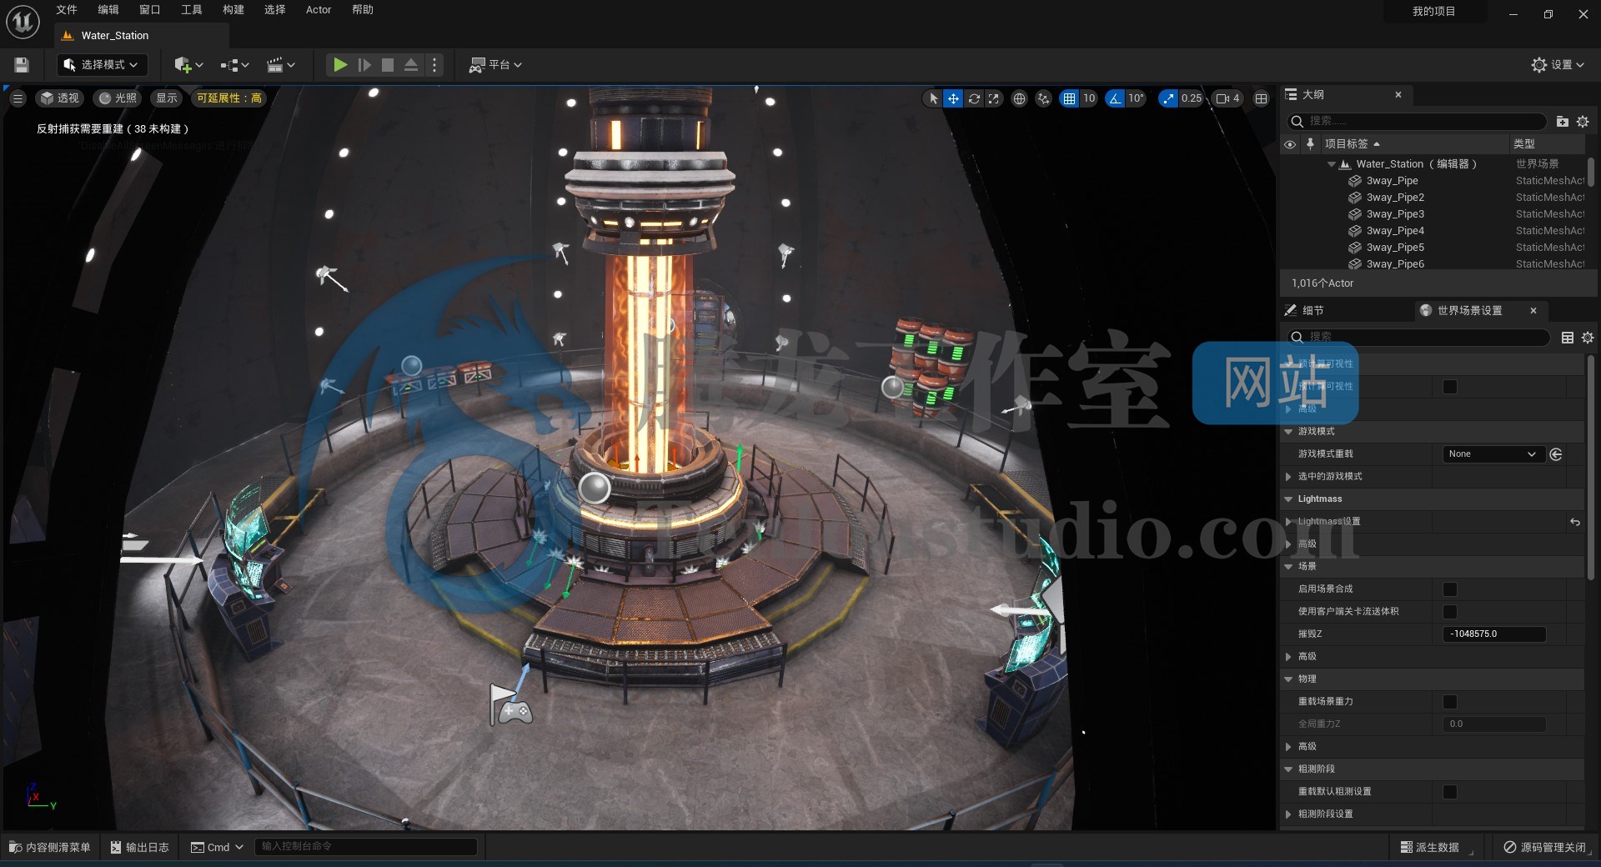Toggle world/local coordinate system globe
The height and width of the screenshot is (867, 1601).
(x=1019, y=98)
